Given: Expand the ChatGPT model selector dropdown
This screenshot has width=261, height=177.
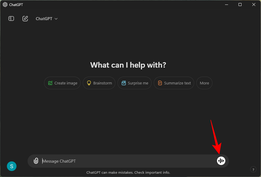Looking at the screenshot, I should click(x=46, y=19).
